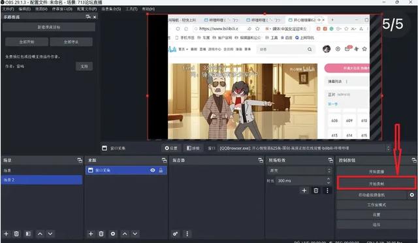
Task: Move the scene down with the arrow
Action: (50, 234)
